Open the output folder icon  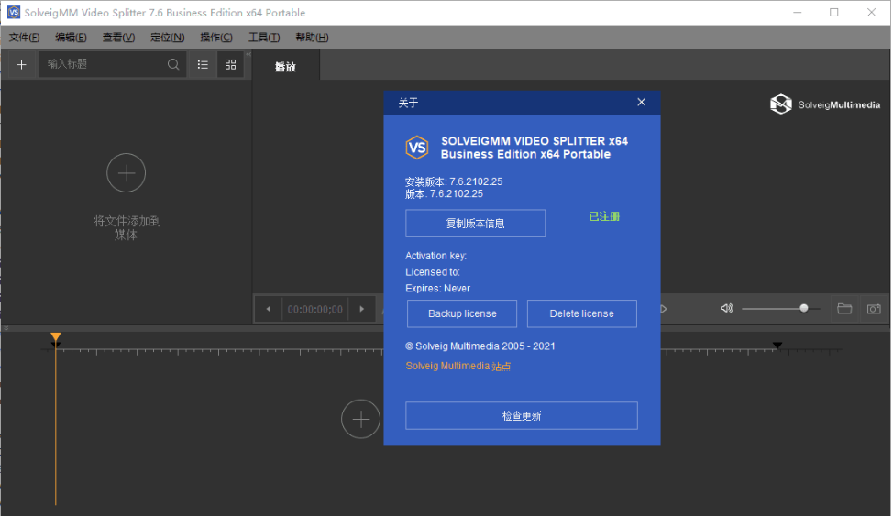[844, 309]
